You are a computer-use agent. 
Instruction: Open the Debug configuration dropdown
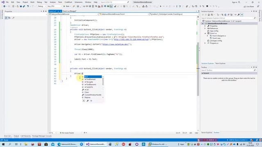pos(42,7)
